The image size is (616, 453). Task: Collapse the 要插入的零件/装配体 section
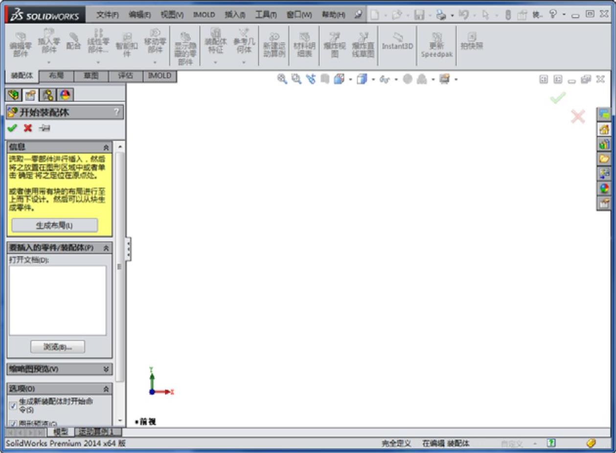tap(106, 248)
